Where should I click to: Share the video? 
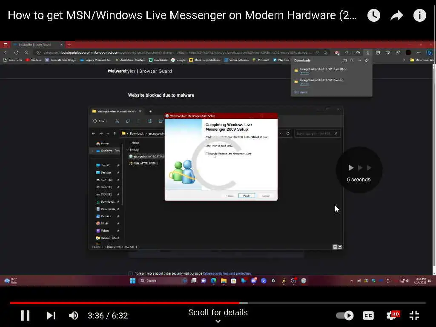(x=397, y=15)
